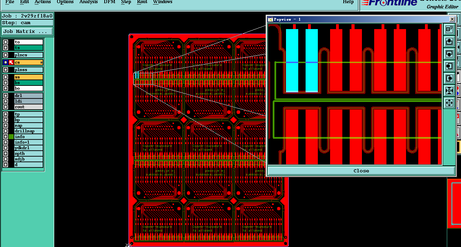The width and height of the screenshot is (461, 247).
Task: Click the Close button in Popview
Action: (361, 171)
